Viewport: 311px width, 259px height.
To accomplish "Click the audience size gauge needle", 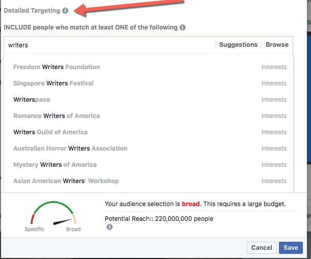I will coord(62,222).
